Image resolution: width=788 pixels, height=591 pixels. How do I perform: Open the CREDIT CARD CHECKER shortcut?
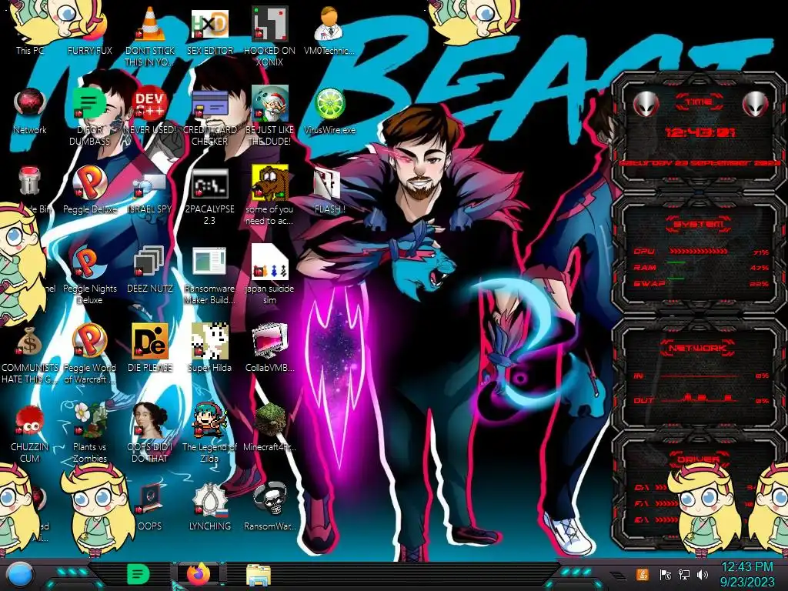(x=209, y=117)
